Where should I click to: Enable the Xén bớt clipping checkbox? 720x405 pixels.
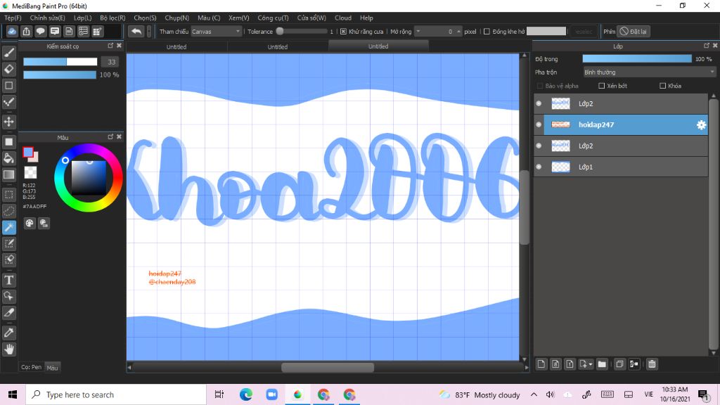pyautogui.click(x=602, y=86)
